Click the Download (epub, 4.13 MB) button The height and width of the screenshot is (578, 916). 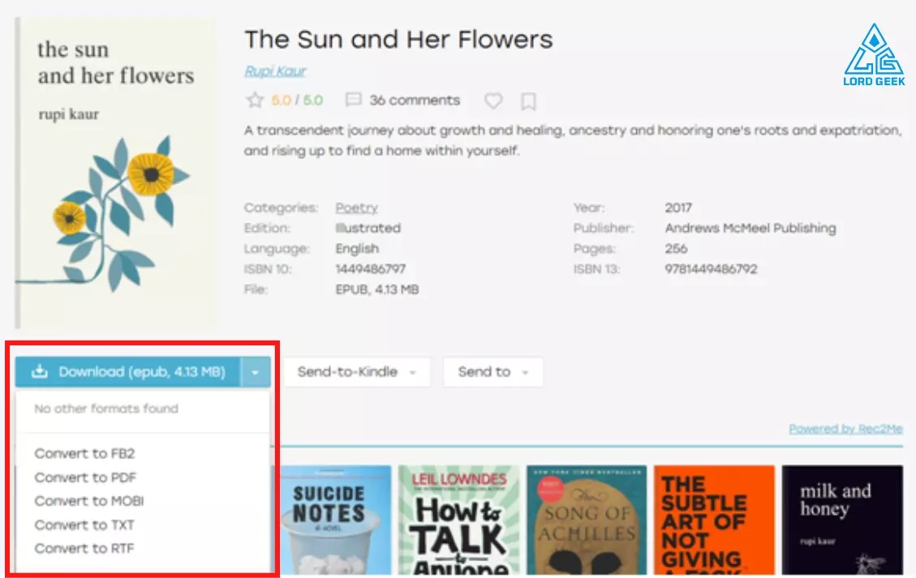(128, 372)
